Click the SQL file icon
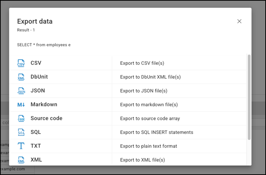This screenshot has width=266, height=175. point(21,132)
